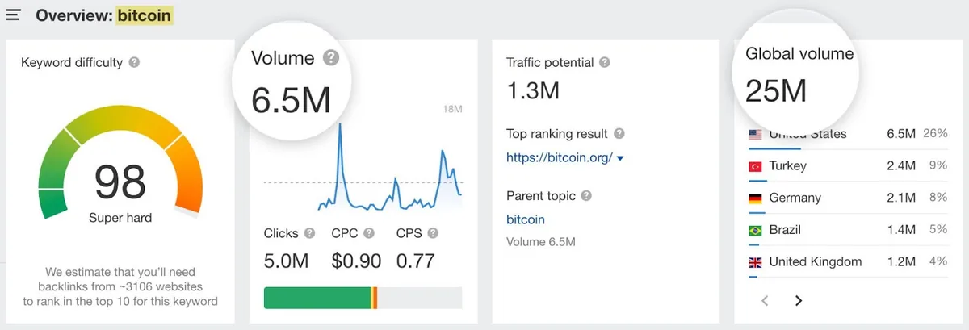Click the Volume help question mark
The width and height of the screenshot is (969, 330).
click(330, 58)
